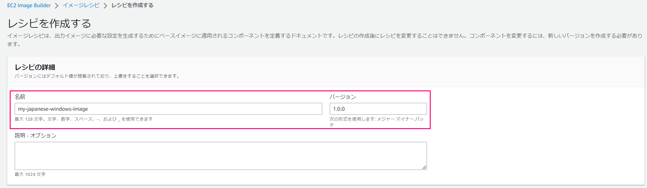Viewport: 647px width, 188px height.
Task: Click the レシピの詳細 section heading
Action: tap(35, 67)
